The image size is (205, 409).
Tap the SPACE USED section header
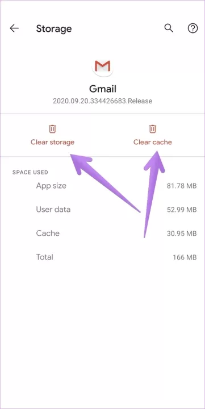(30, 173)
